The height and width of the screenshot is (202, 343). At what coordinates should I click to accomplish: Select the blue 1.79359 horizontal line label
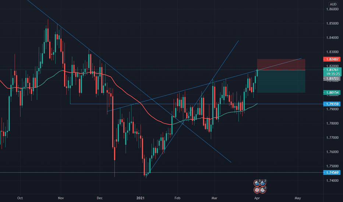coord(332,104)
